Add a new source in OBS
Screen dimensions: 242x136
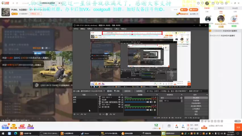click(x=100, y=114)
